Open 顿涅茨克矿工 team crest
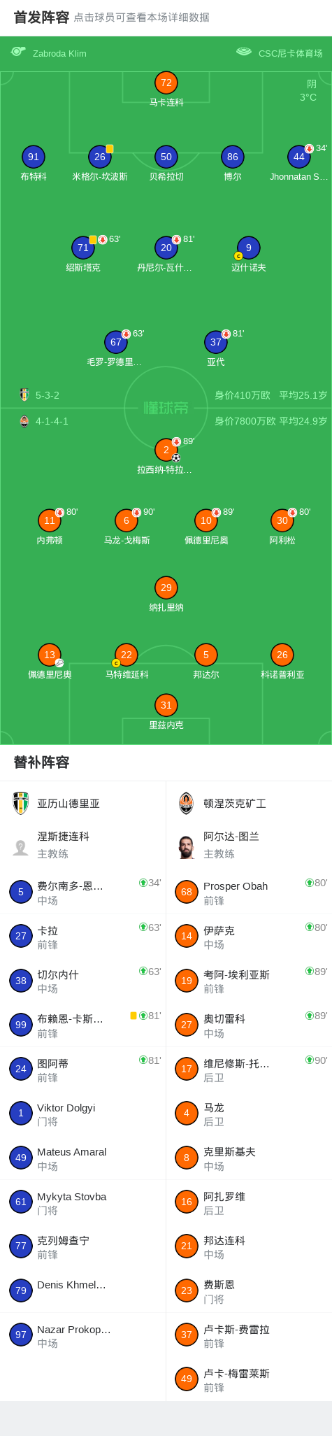 (x=186, y=803)
